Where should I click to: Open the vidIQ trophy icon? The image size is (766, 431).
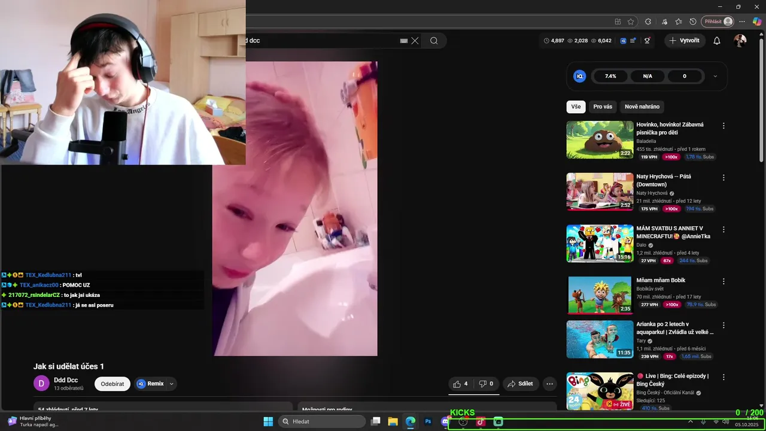pyautogui.click(x=647, y=41)
